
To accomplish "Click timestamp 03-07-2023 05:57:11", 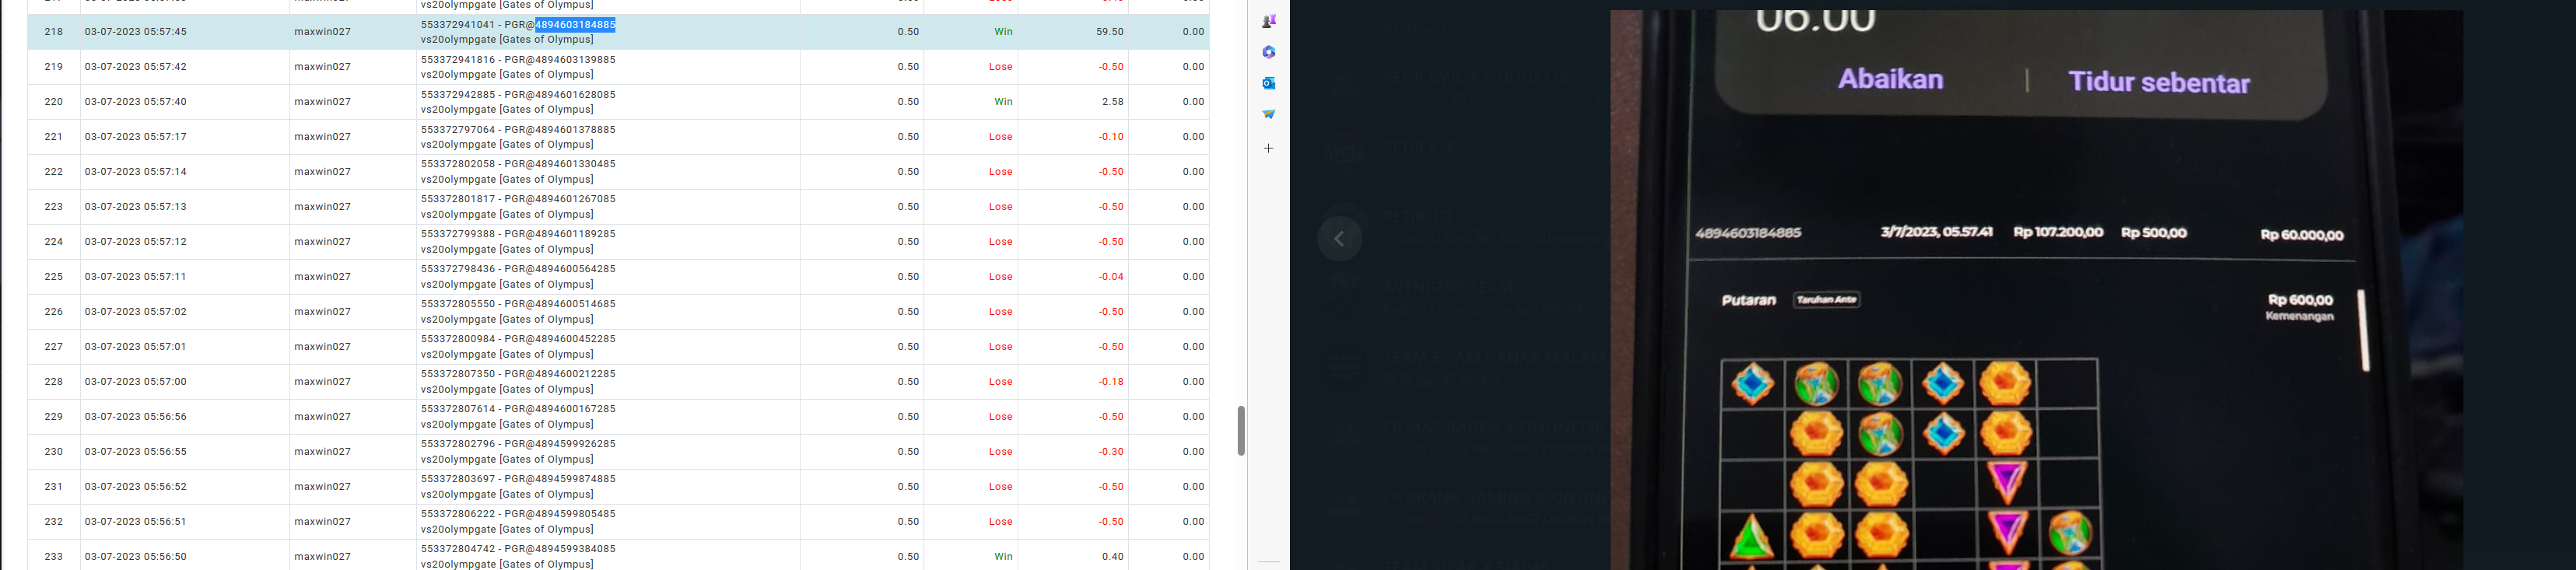I will (135, 277).
